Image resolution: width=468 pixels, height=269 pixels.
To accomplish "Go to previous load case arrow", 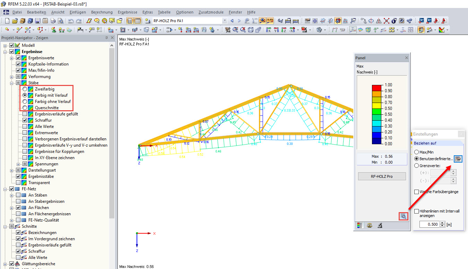I will (x=232, y=21).
